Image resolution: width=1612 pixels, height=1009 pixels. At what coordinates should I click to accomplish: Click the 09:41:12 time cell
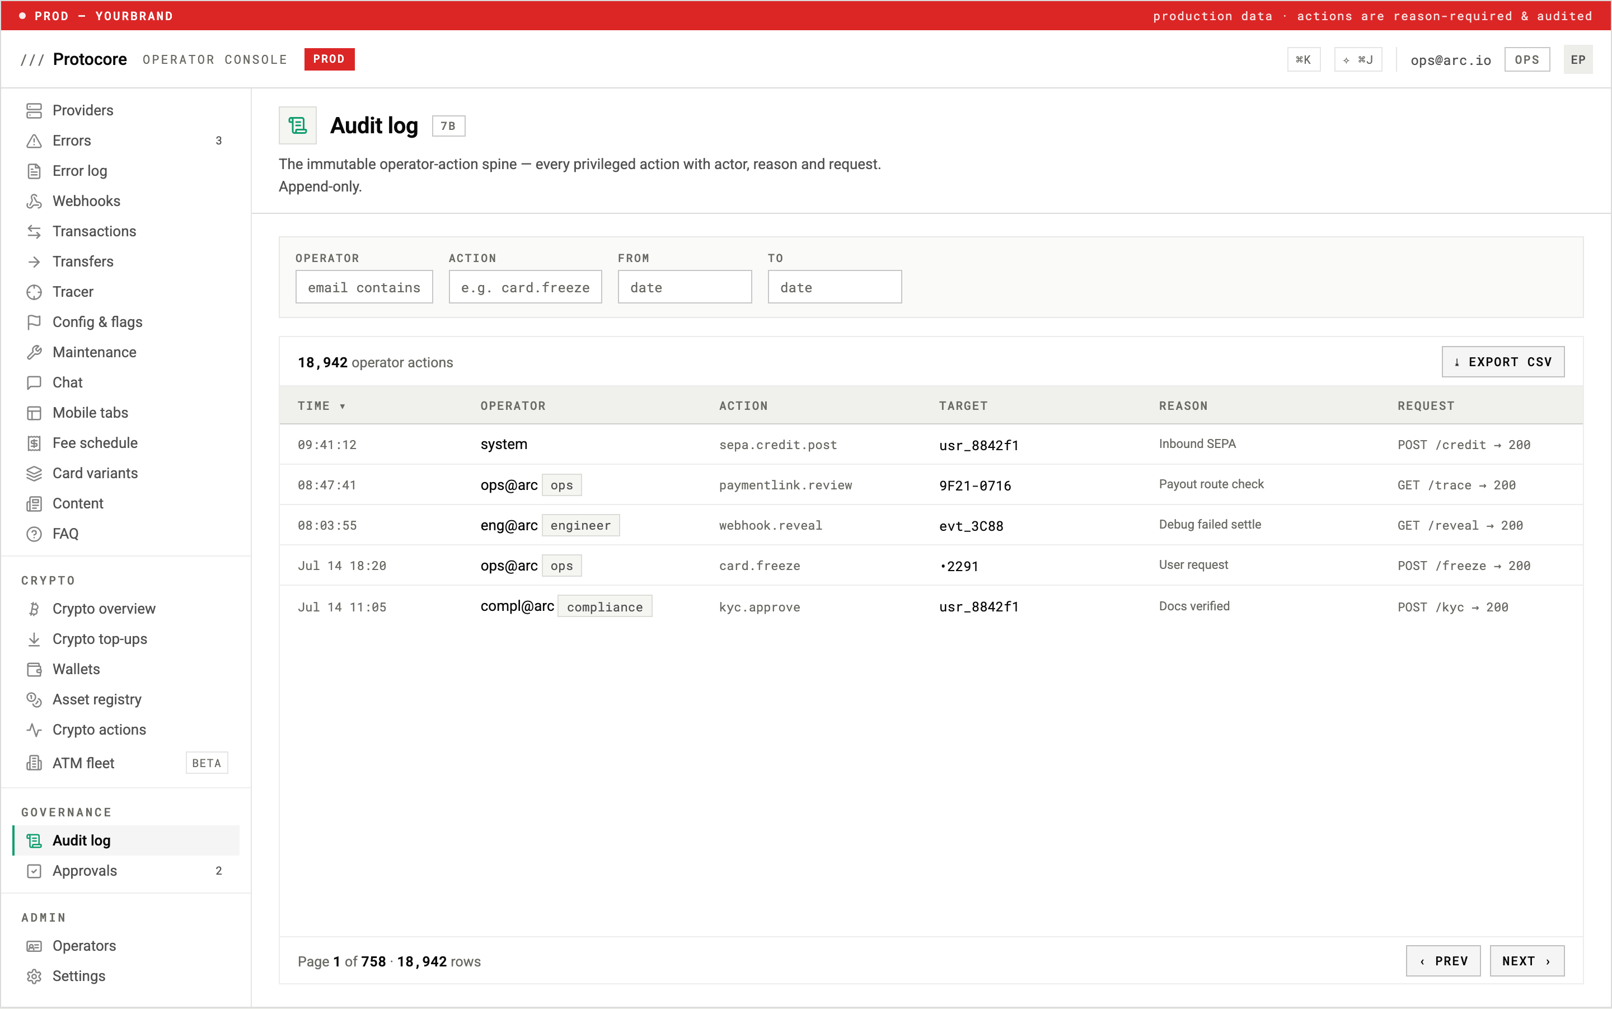(327, 445)
